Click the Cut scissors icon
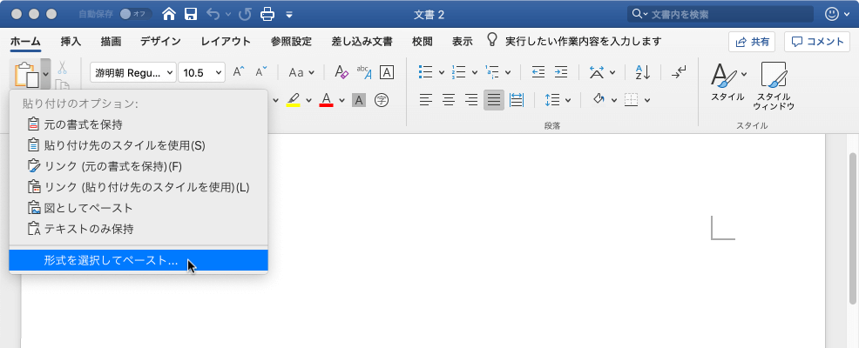This screenshot has height=348, width=859. point(62,67)
